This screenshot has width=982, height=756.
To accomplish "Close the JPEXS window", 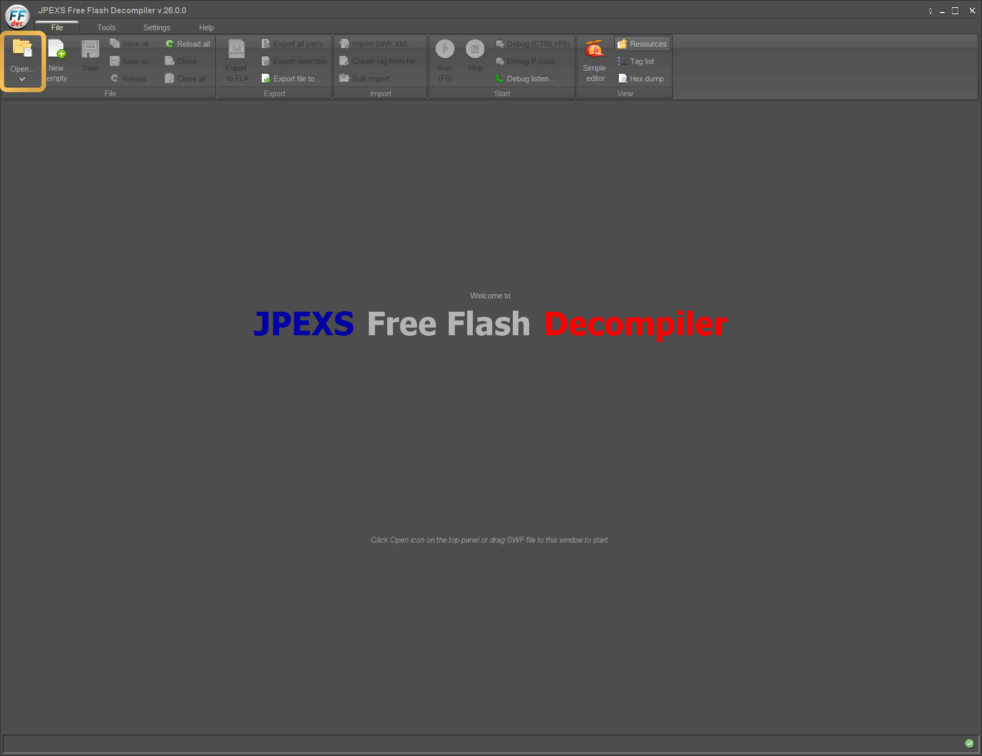I will pos(972,11).
